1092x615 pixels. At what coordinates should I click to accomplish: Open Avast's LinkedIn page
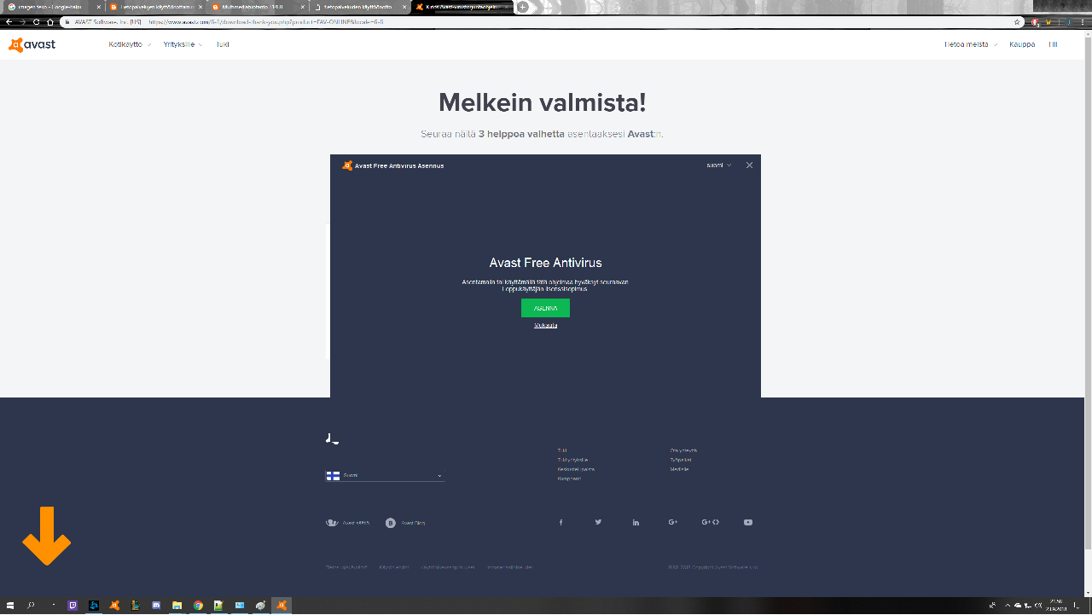pyautogui.click(x=636, y=522)
